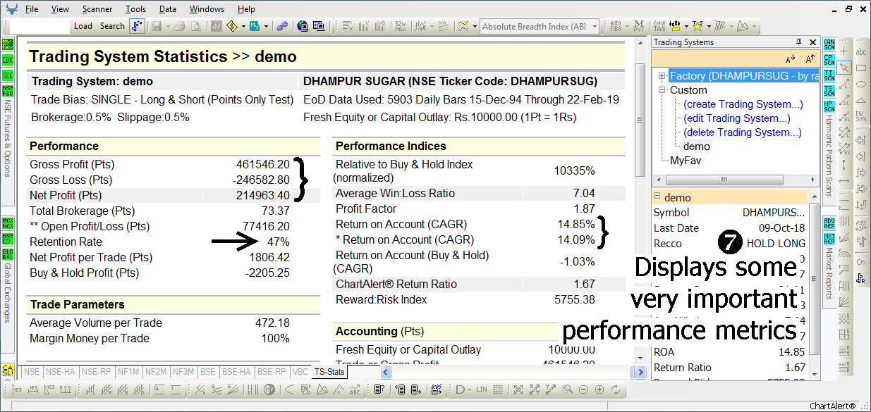This screenshot has width=871, height=412.
Task: Select the ellipse drawing tool
Action: pos(861,84)
